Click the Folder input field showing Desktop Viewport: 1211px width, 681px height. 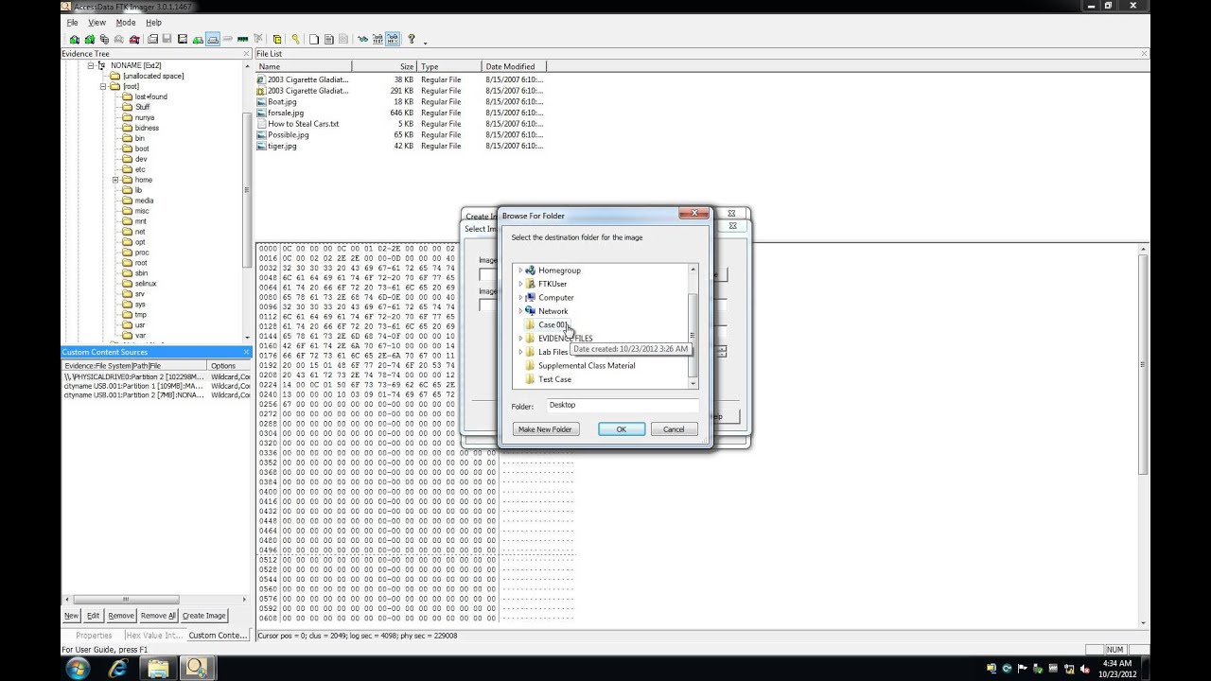point(623,405)
